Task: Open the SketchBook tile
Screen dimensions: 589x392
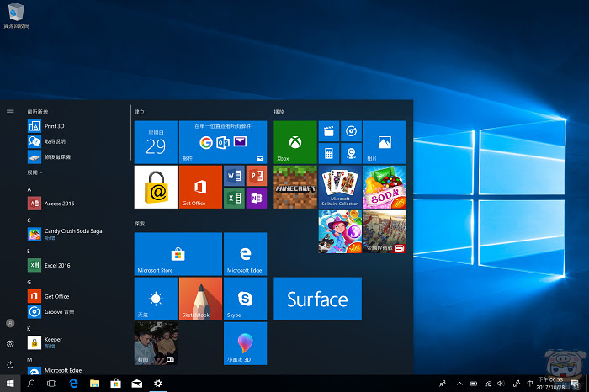Action: click(200, 299)
